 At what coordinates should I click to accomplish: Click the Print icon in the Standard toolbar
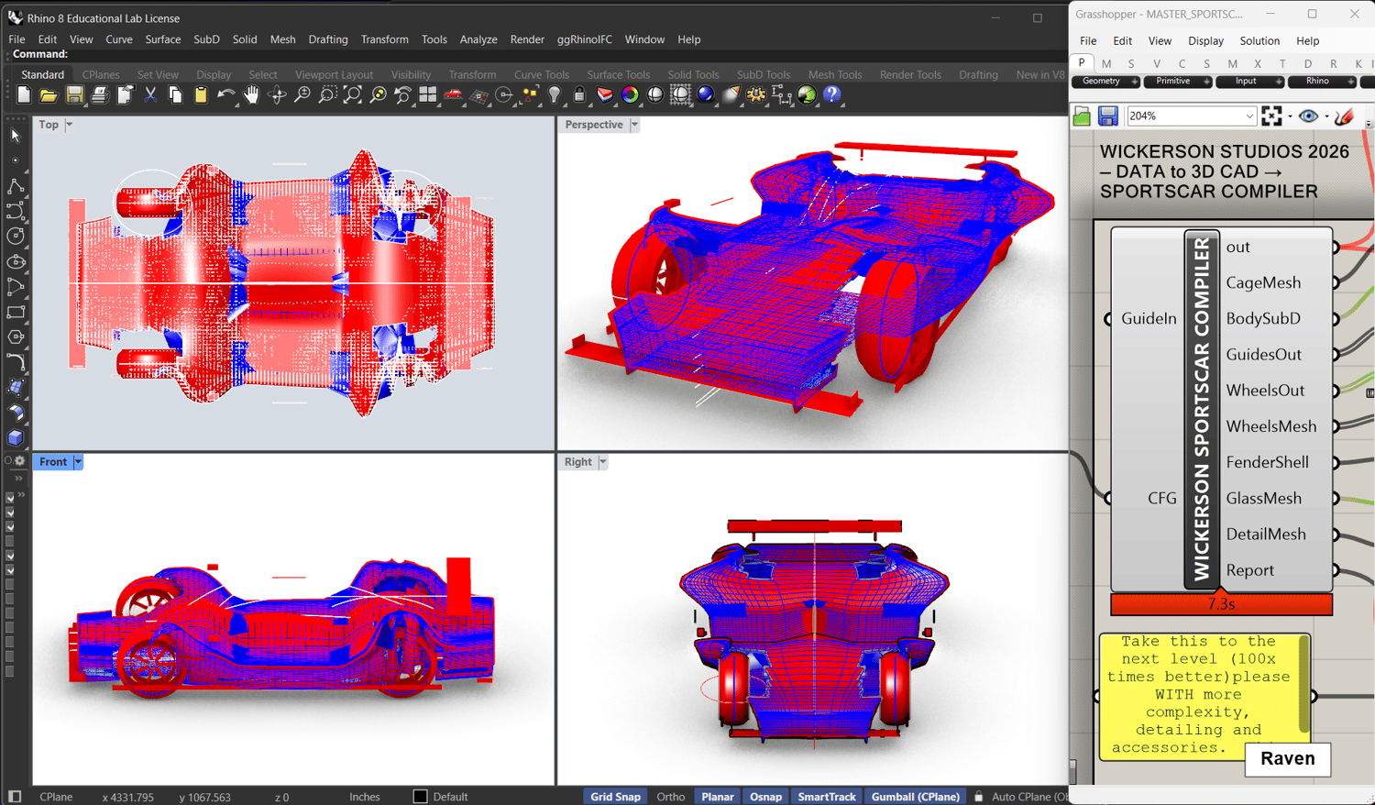pos(99,94)
